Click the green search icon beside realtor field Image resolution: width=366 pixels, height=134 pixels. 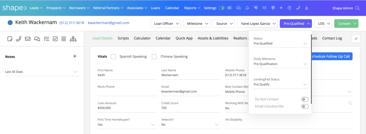[350, 103]
